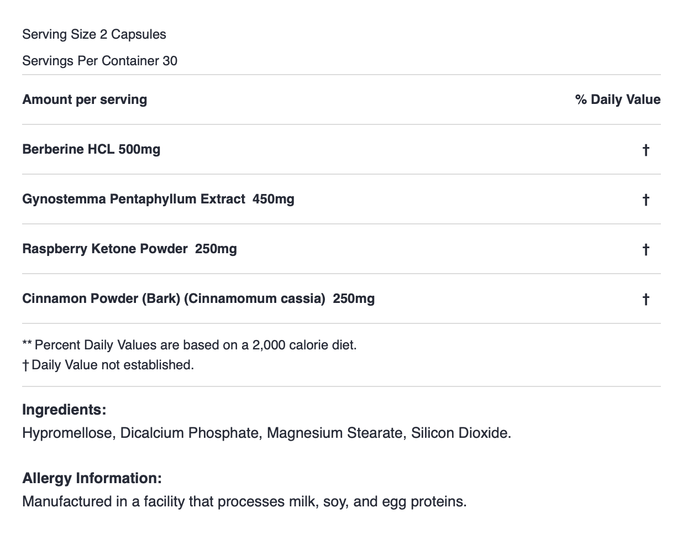Click the Ingredients heading
Viewport: 683px width, 534px height.
pos(64,410)
